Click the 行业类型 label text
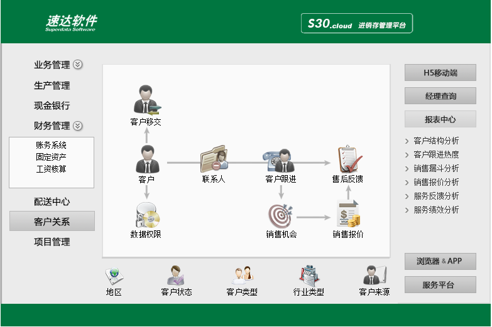Image resolution: width=492 pixels, height=327 pixels. (309, 292)
